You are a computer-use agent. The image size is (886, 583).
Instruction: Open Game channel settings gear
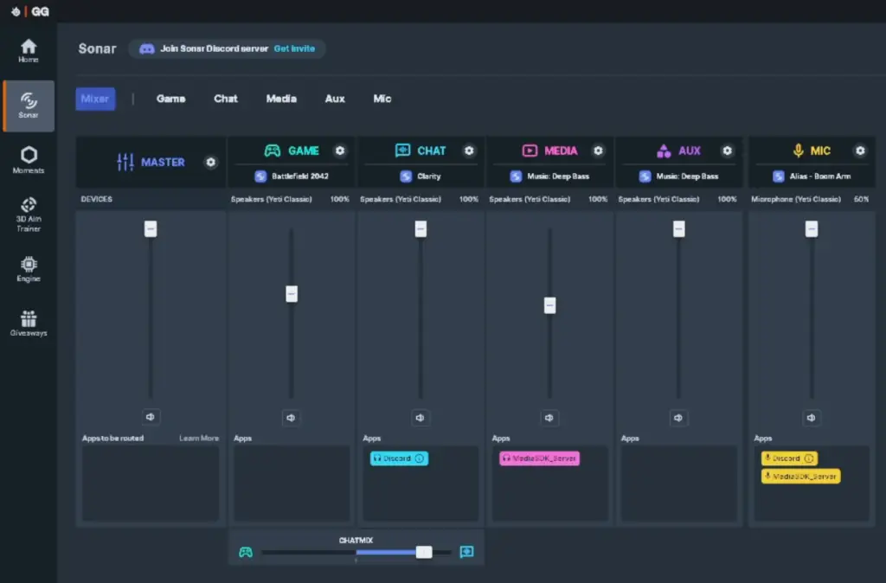339,151
